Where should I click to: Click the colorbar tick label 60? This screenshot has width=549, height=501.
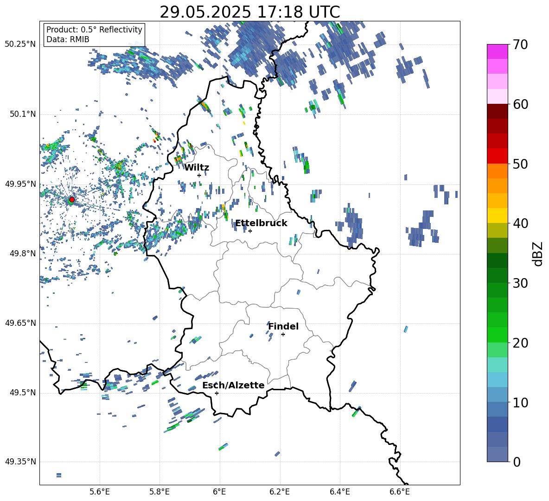tap(521, 104)
